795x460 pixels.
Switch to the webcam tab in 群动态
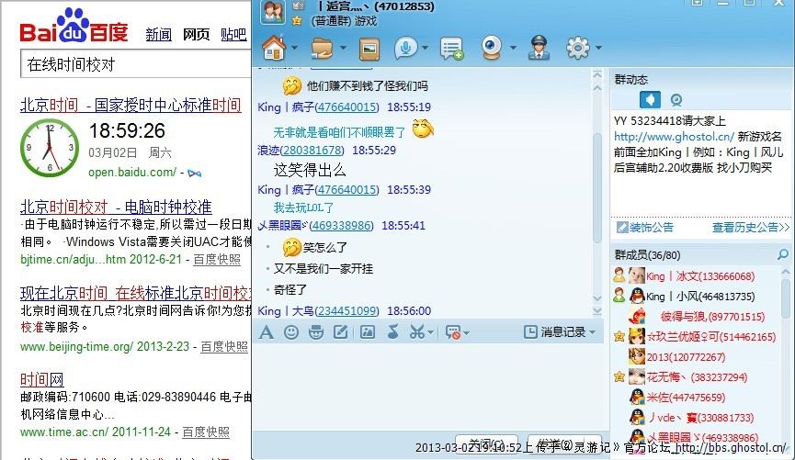coord(676,99)
